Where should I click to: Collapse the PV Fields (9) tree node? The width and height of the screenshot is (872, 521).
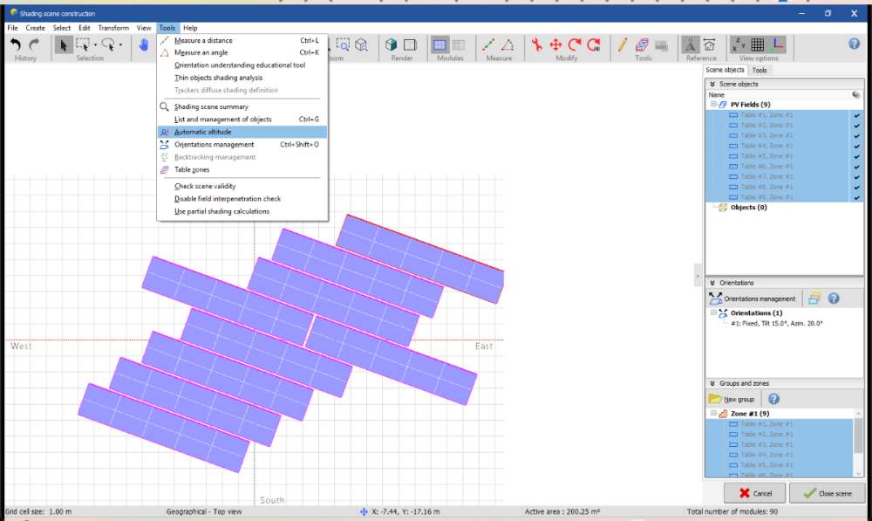pyautogui.click(x=713, y=105)
